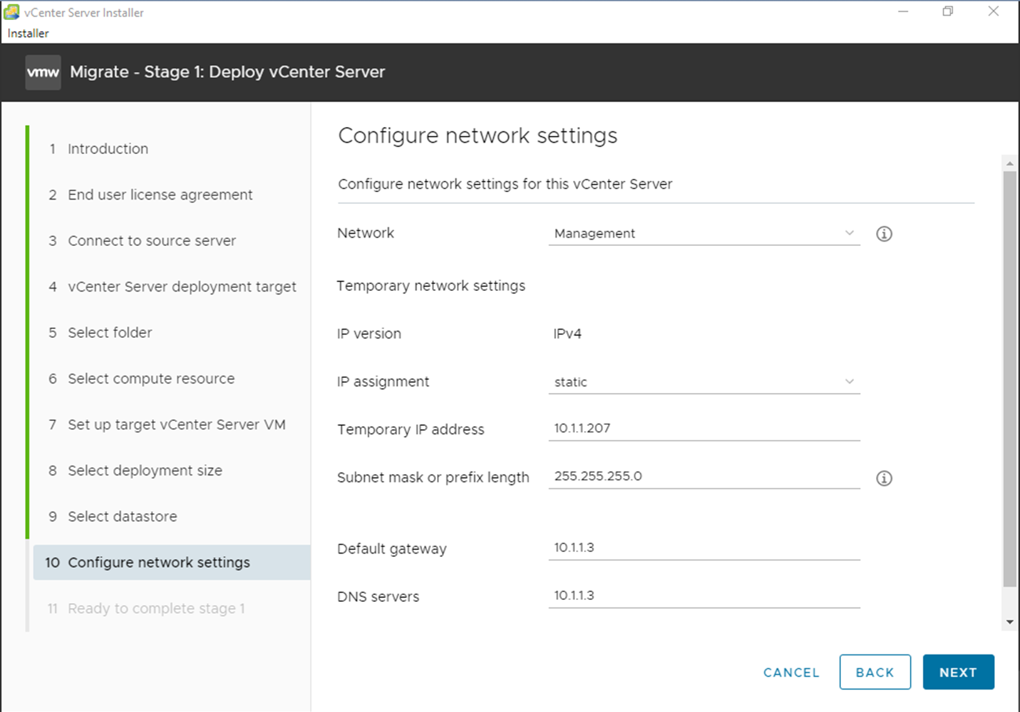Click the BACK button
This screenshot has height=712, width=1020.
tap(875, 673)
